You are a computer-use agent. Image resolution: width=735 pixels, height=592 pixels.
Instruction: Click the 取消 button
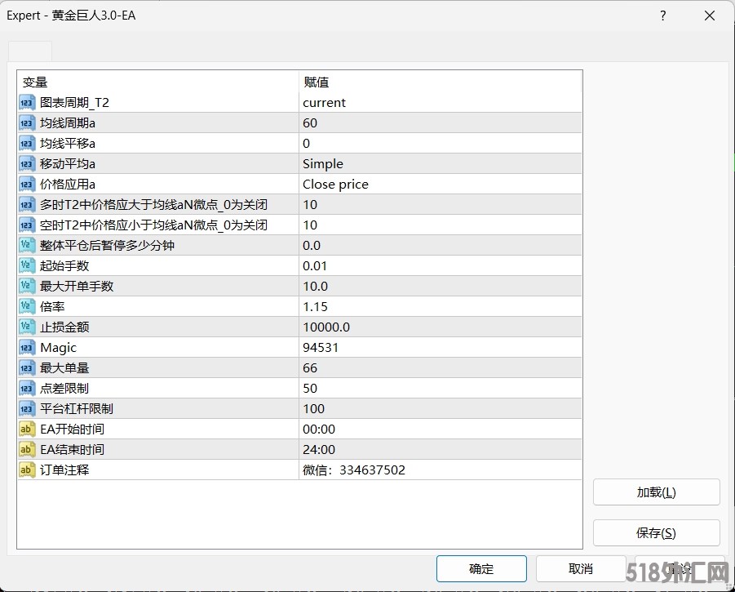tap(581, 569)
